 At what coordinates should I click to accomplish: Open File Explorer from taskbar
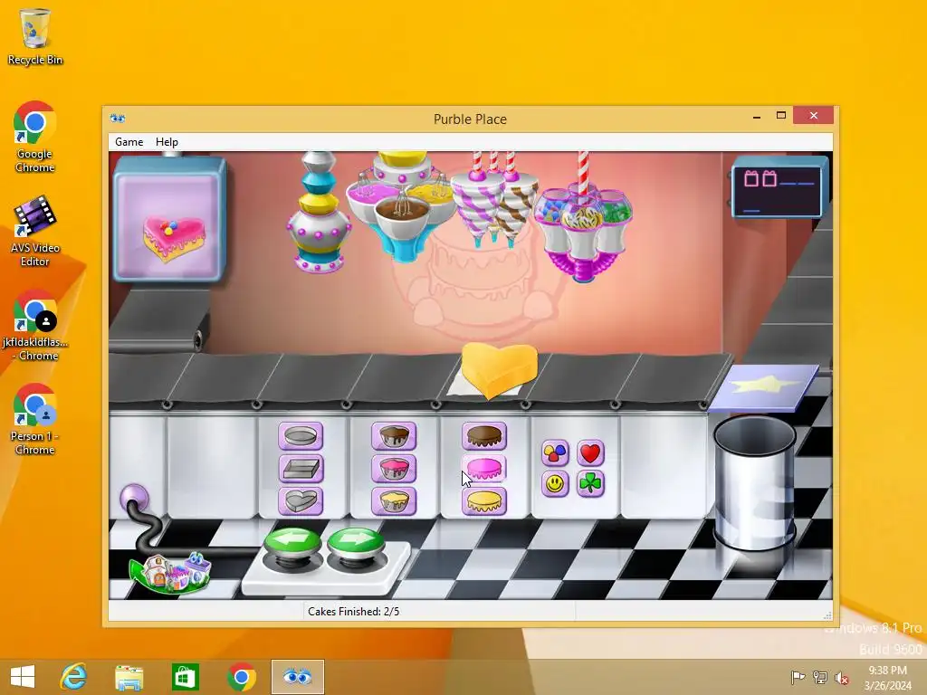pos(129,677)
